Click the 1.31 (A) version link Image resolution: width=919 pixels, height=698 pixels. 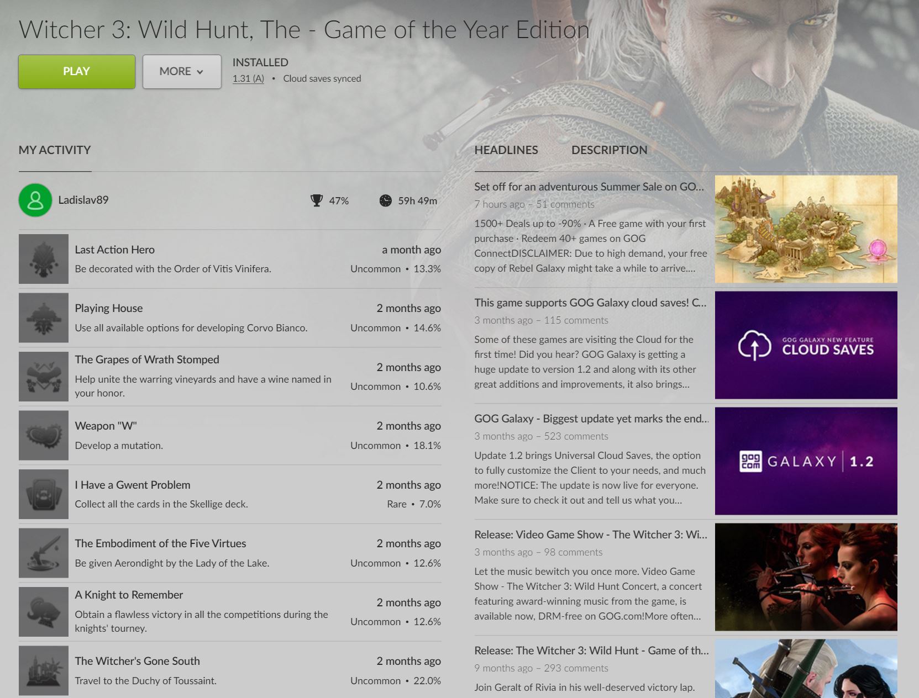click(248, 78)
